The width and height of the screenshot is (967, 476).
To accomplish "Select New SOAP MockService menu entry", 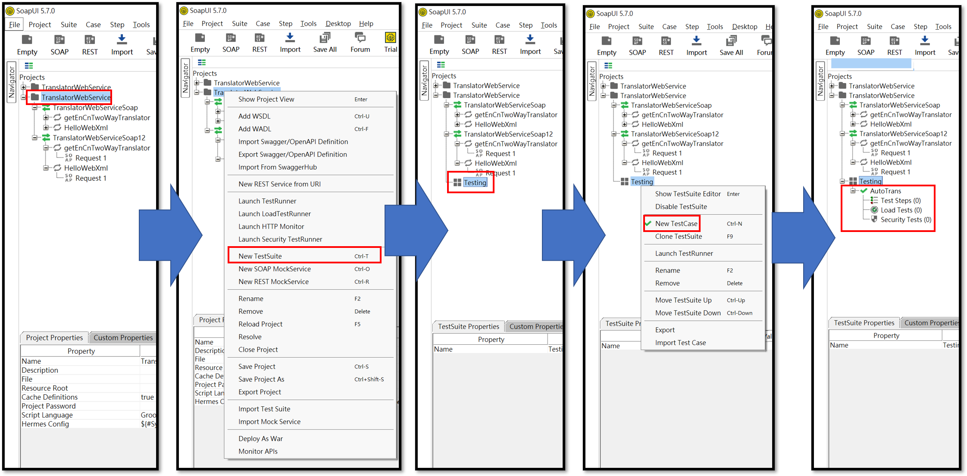I will pos(274,269).
